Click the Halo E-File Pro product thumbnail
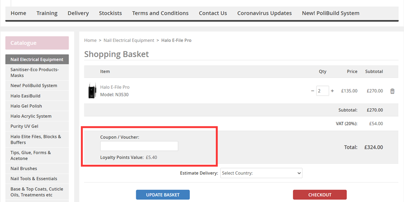This screenshot has height=202, width=404. [x=91, y=91]
